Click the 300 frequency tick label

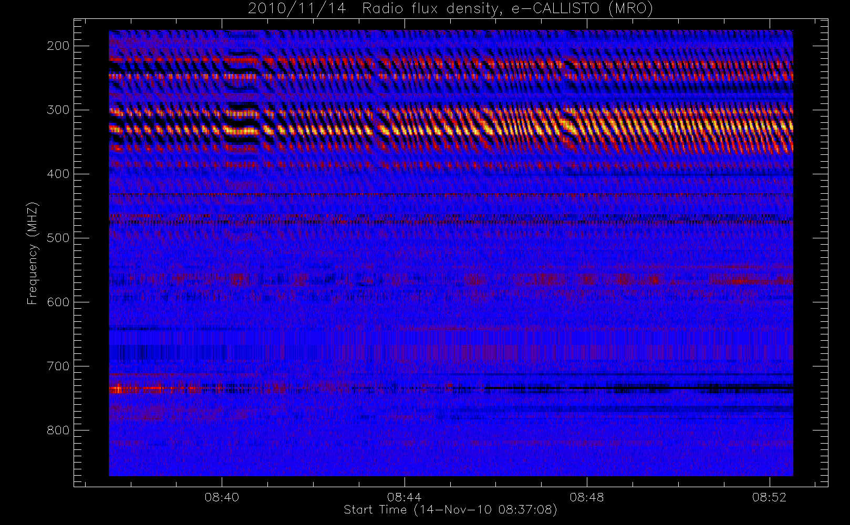click(58, 110)
